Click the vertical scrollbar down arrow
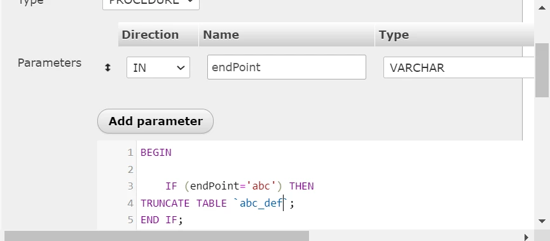 click(542, 221)
